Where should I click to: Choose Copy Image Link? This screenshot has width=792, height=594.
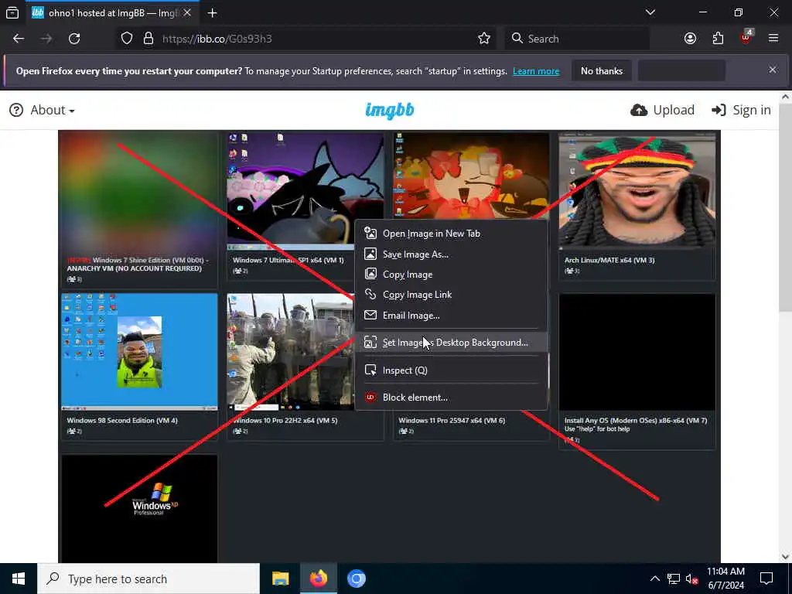(451, 295)
